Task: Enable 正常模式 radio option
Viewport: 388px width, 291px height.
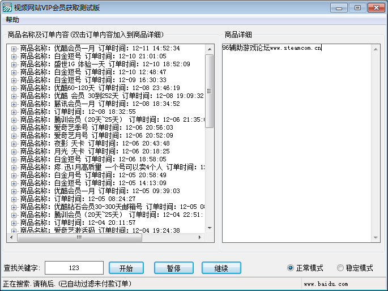Action: point(291,268)
